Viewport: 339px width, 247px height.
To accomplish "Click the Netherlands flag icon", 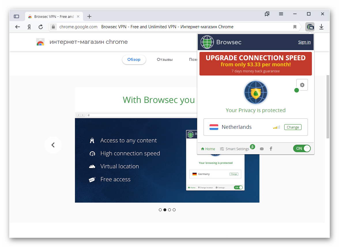I will pyautogui.click(x=214, y=127).
